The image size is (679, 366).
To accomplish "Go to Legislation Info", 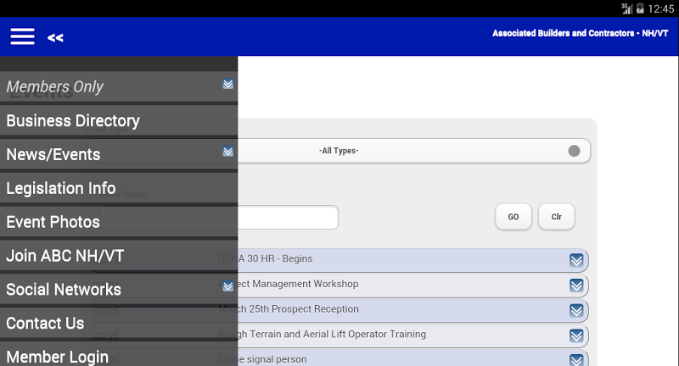I will coord(119,188).
